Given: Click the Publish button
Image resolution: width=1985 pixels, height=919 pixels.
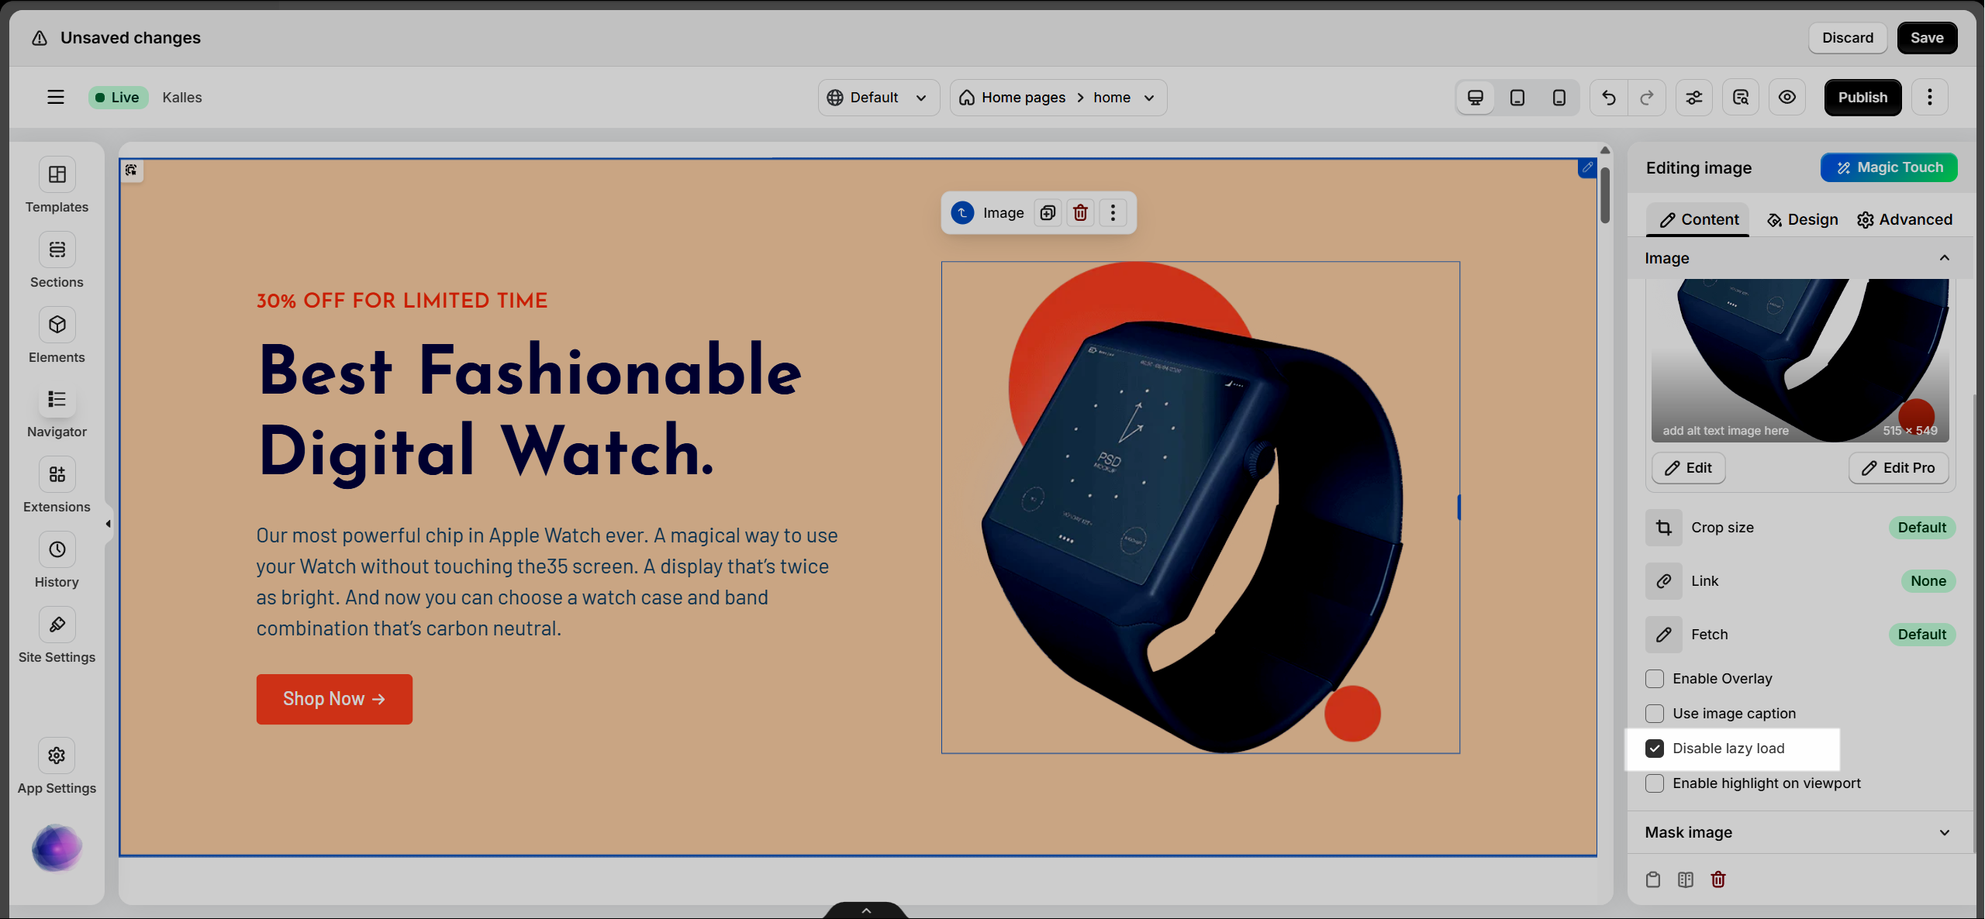Looking at the screenshot, I should tap(1862, 98).
